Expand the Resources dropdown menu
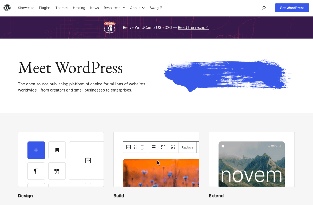 [x=114, y=8]
